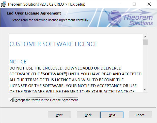Click the "ALL THE TERMS OF THIS LICENCE" line
Screen dimensions: 157x123
tap(67, 80)
